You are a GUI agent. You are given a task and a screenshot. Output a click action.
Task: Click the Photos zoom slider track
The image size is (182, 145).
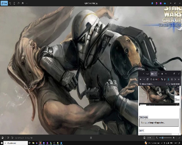pyautogui.click(x=165, y=138)
